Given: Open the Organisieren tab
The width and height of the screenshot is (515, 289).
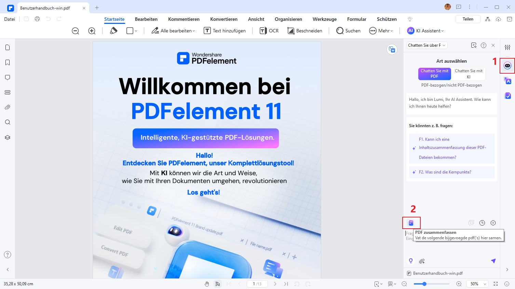Looking at the screenshot, I should coord(288,19).
